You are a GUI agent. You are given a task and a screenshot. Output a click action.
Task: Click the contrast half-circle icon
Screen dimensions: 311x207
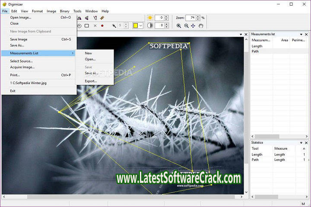(150, 26)
